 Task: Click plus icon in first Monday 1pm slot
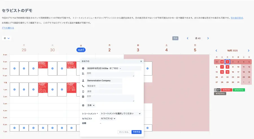pyautogui.click(x=14, y=89)
